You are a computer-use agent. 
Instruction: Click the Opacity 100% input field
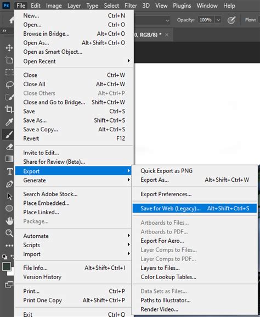click(x=206, y=20)
